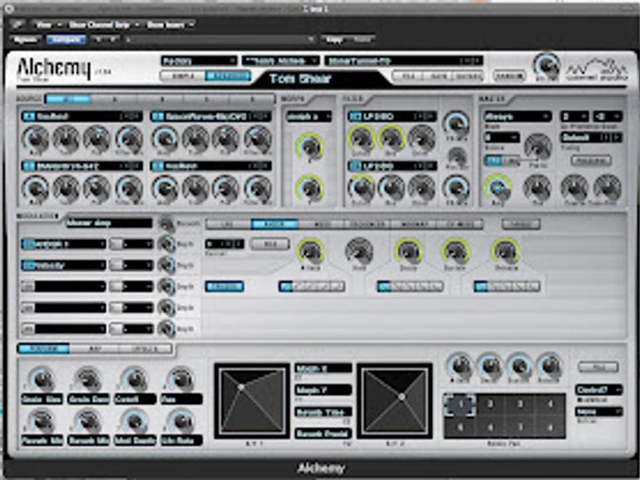The height and width of the screenshot is (480, 640).
Task: Click the AHDSR Sustain knob
Action: pyautogui.click(x=455, y=251)
